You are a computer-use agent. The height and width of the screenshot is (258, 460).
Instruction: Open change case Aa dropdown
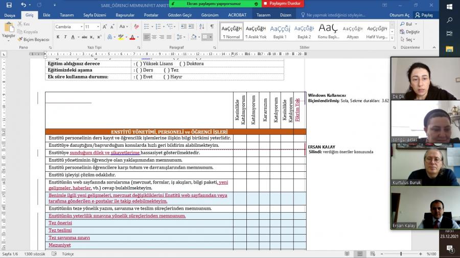tap(124, 27)
